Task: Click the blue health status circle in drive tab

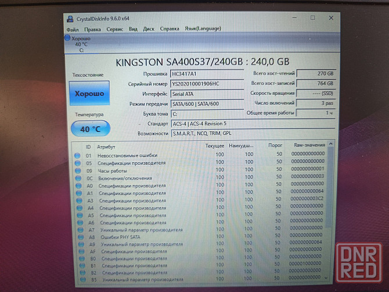Action: [x=67, y=38]
